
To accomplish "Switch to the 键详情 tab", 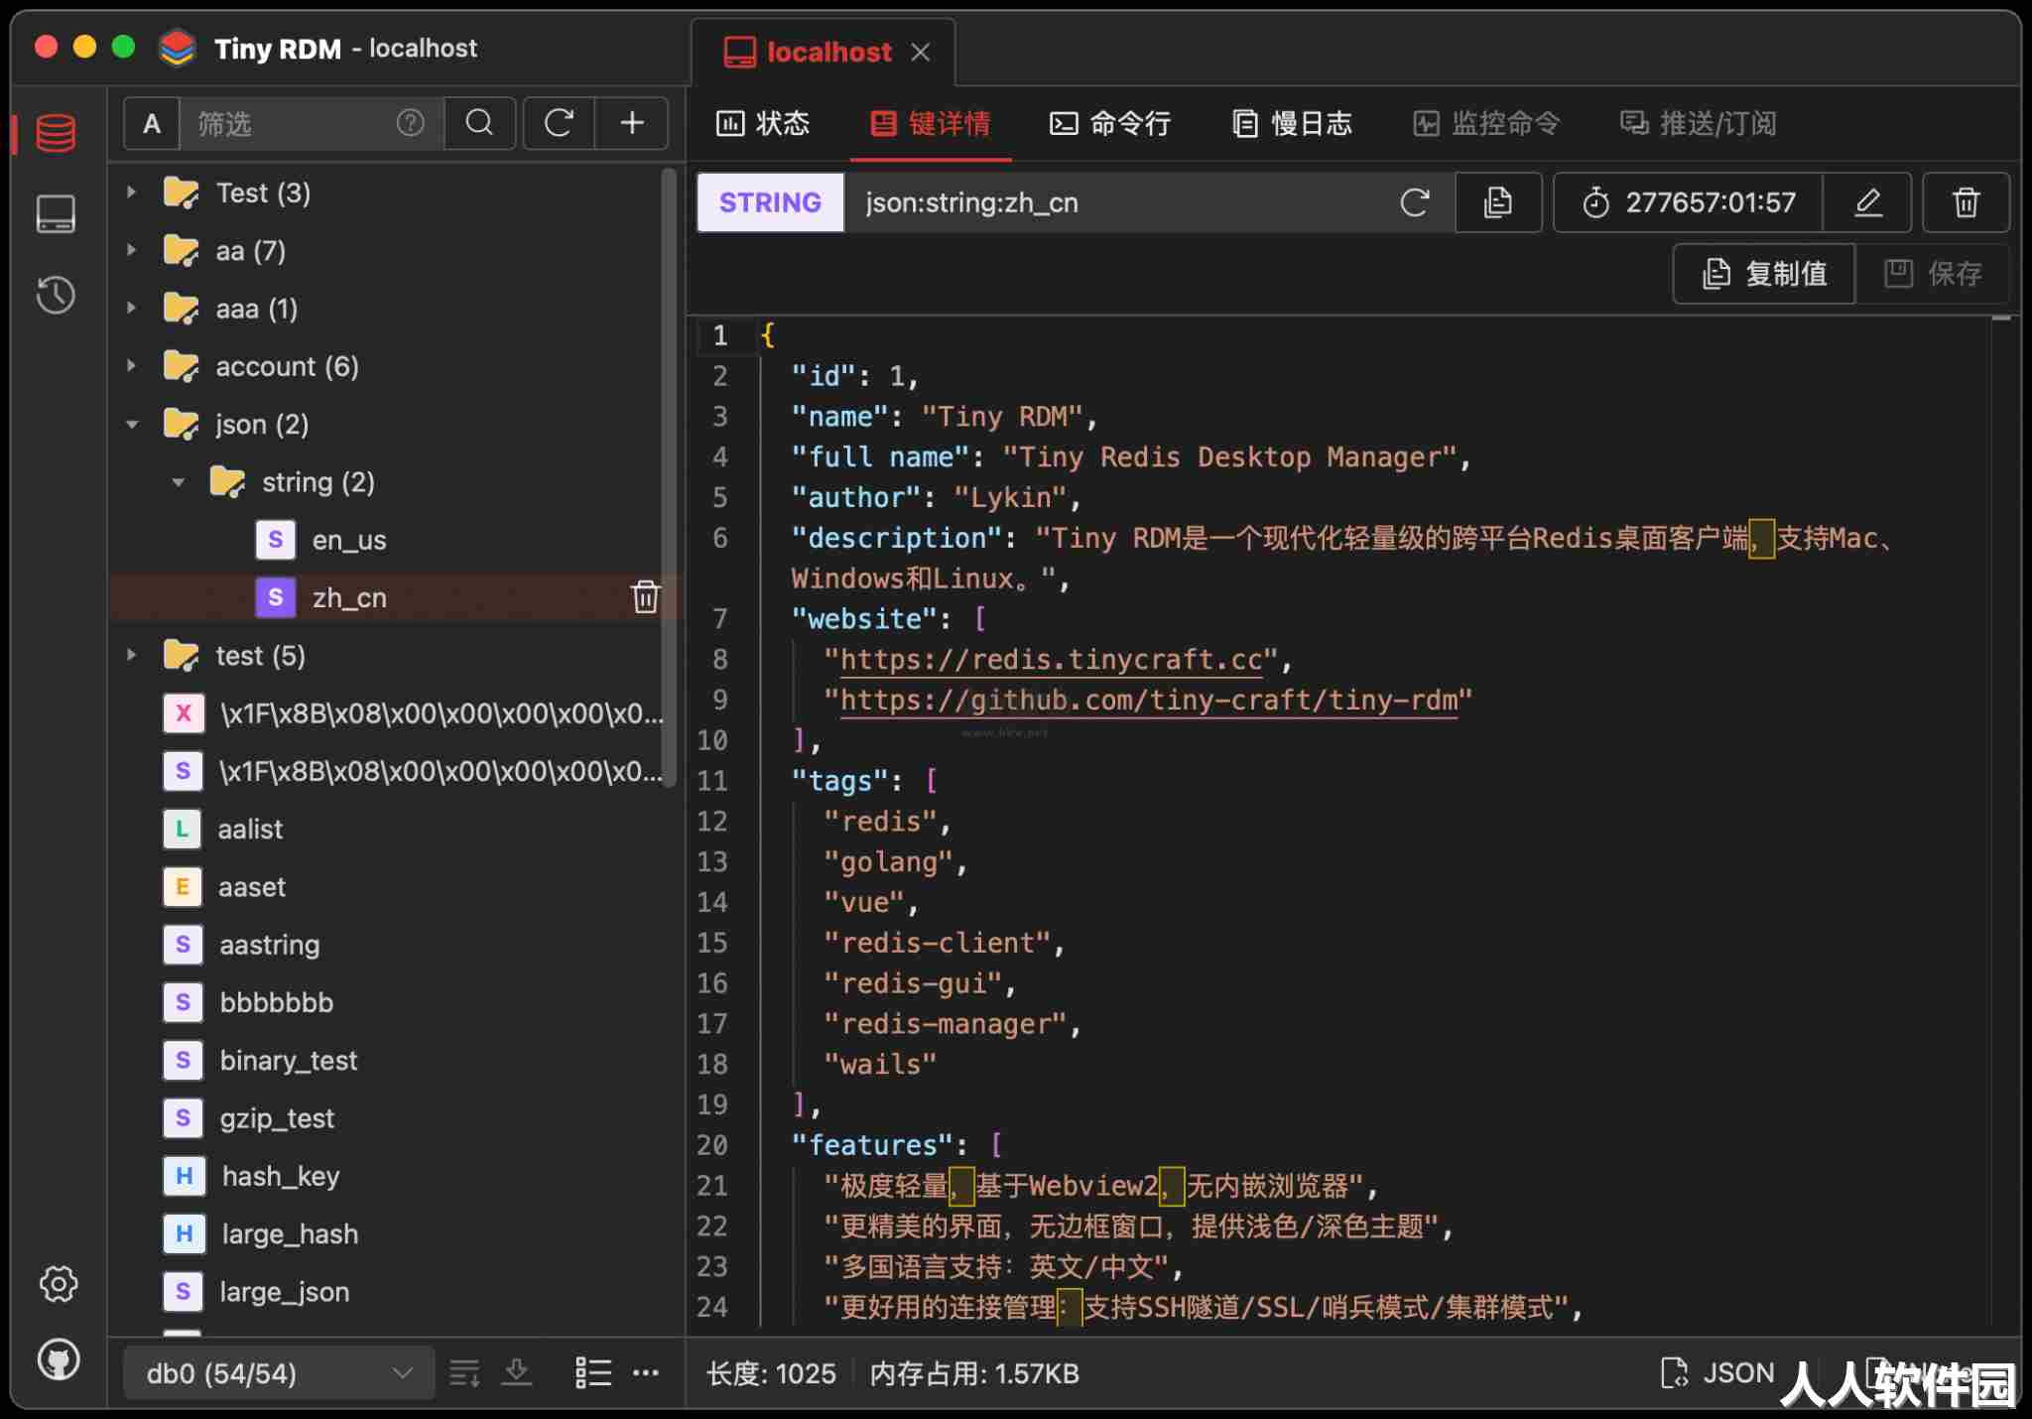I will (x=931, y=123).
